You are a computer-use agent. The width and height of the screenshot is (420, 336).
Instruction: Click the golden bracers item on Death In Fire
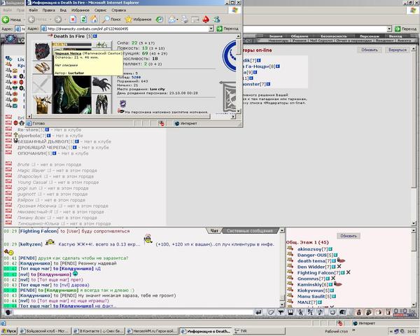42,67
